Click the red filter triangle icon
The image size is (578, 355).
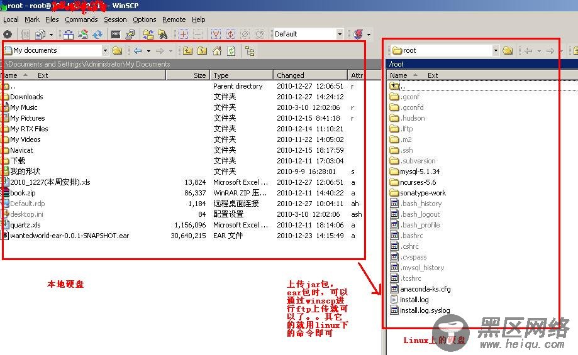(x=216, y=35)
